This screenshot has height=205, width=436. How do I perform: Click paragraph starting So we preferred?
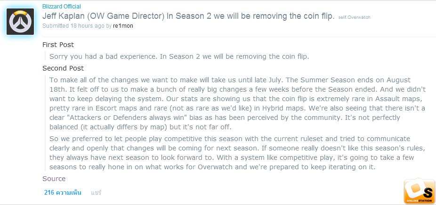point(232,153)
